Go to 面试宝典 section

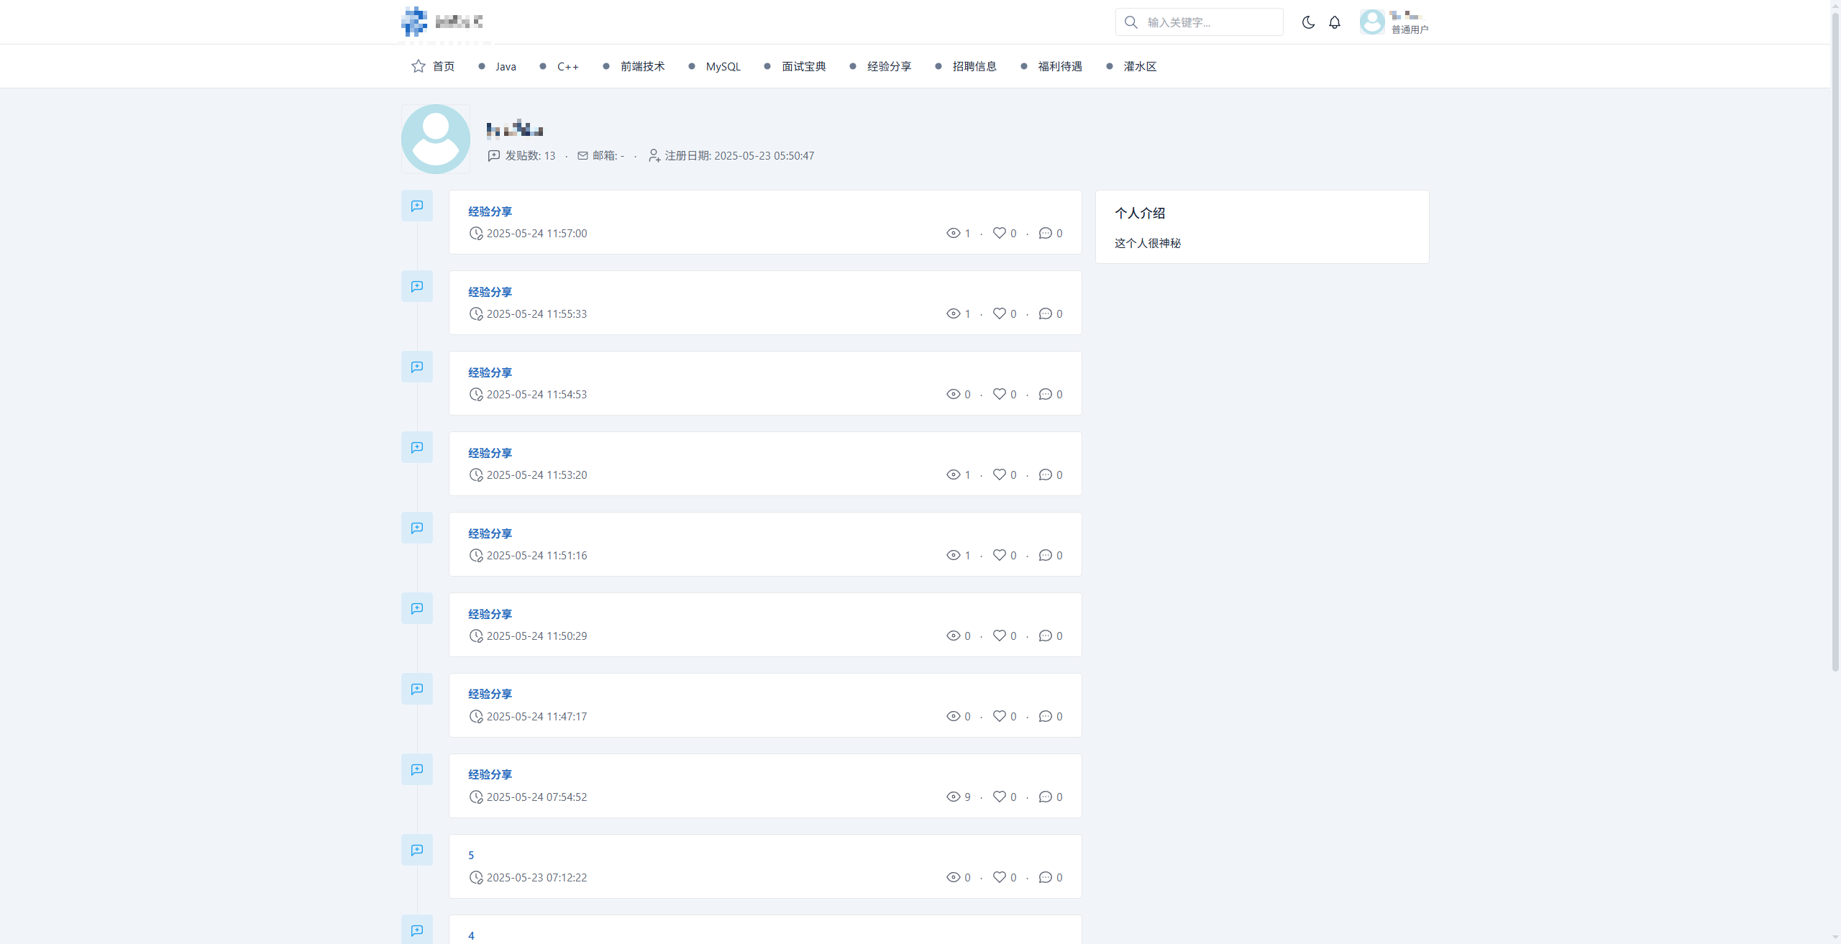coord(803,66)
